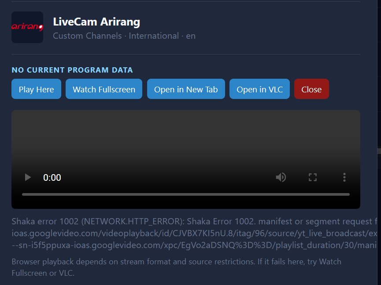381x285 pixels.
Task: Mute the video with the speaker icon
Action: pyautogui.click(x=281, y=177)
